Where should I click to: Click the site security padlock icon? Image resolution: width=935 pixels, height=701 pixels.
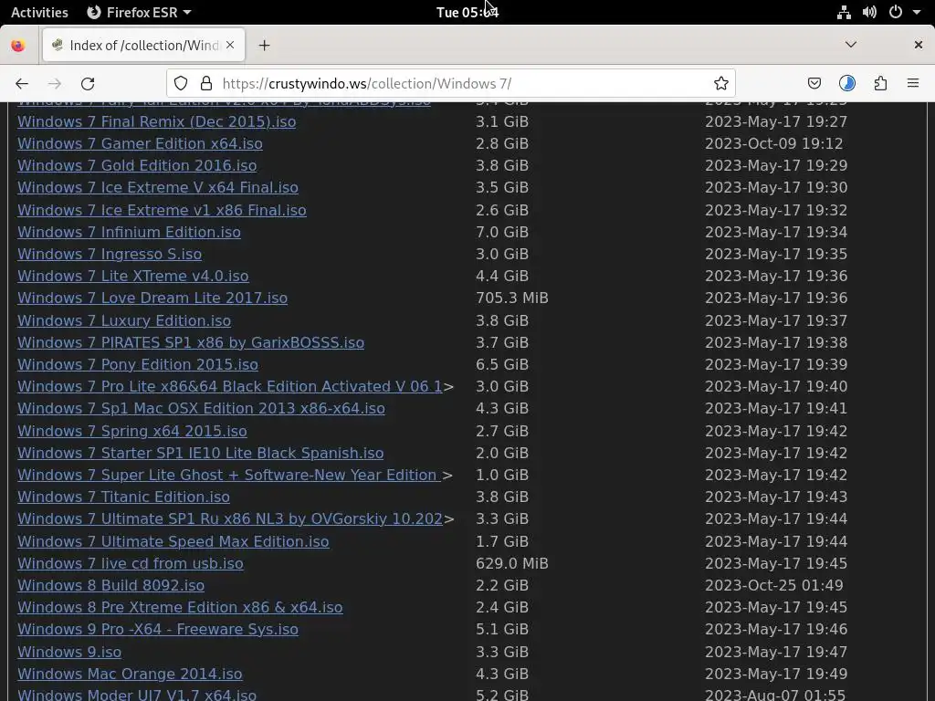206,83
